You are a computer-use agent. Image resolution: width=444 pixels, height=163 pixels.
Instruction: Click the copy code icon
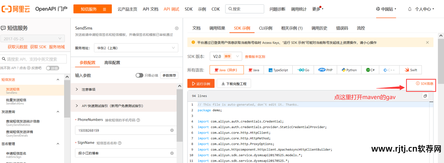tap(425, 96)
